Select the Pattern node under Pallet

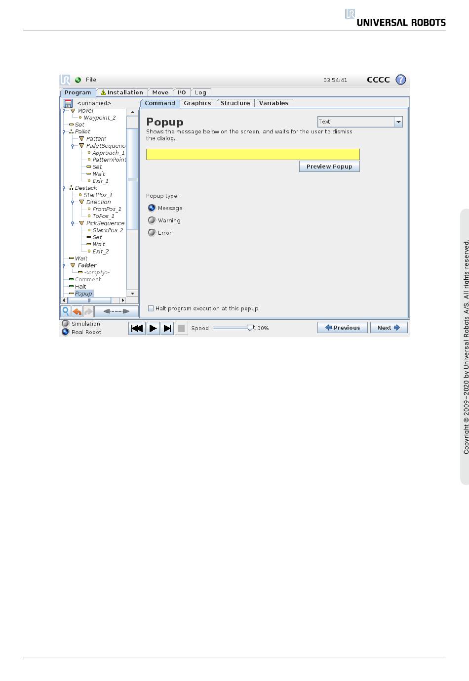pyautogui.click(x=96, y=139)
